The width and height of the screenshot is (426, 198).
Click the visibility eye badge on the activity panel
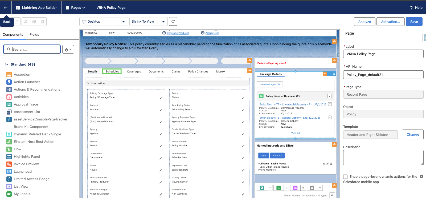(x=334, y=185)
